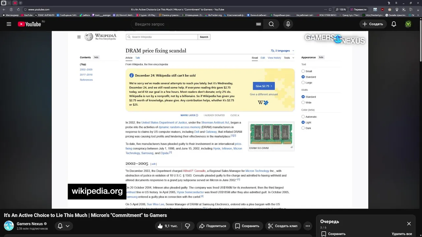Open Gamers Nexus channel name link
The width and height of the screenshot is (422, 237).
30,224
